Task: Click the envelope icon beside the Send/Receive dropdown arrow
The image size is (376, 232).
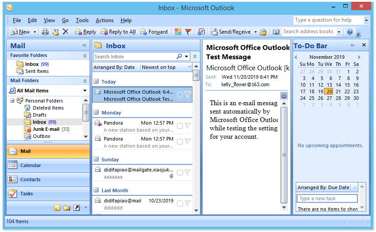Action: click(263, 32)
